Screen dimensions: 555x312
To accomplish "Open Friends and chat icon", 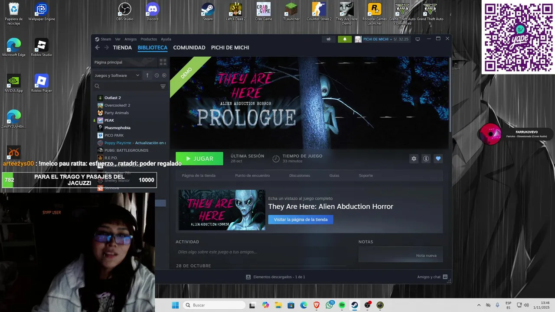I will click(445, 277).
